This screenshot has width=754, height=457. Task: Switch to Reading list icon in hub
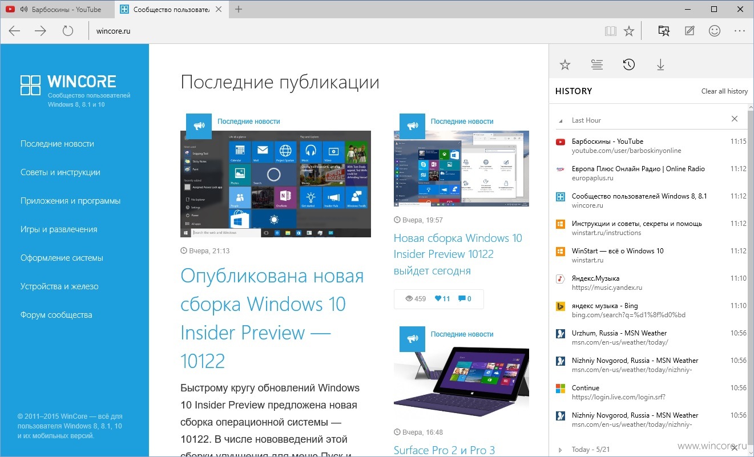pos(597,65)
